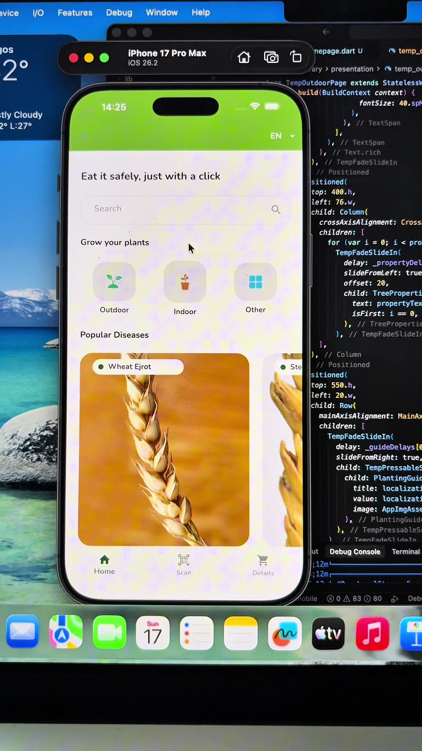Image resolution: width=422 pixels, height=751 pixels.
Task: Open the Wheat Ejrot disease card
Action: 164,449
